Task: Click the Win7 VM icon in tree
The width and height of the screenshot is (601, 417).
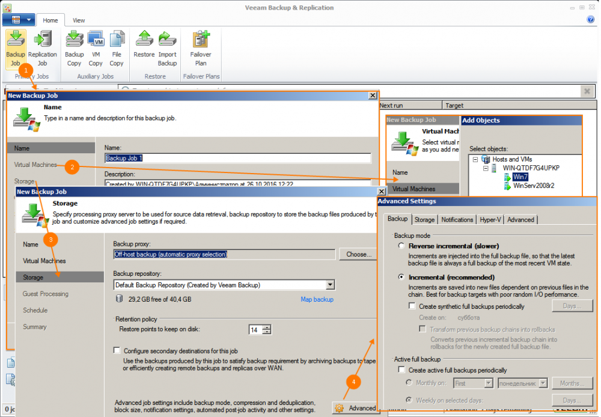Action: click(507, 177)
